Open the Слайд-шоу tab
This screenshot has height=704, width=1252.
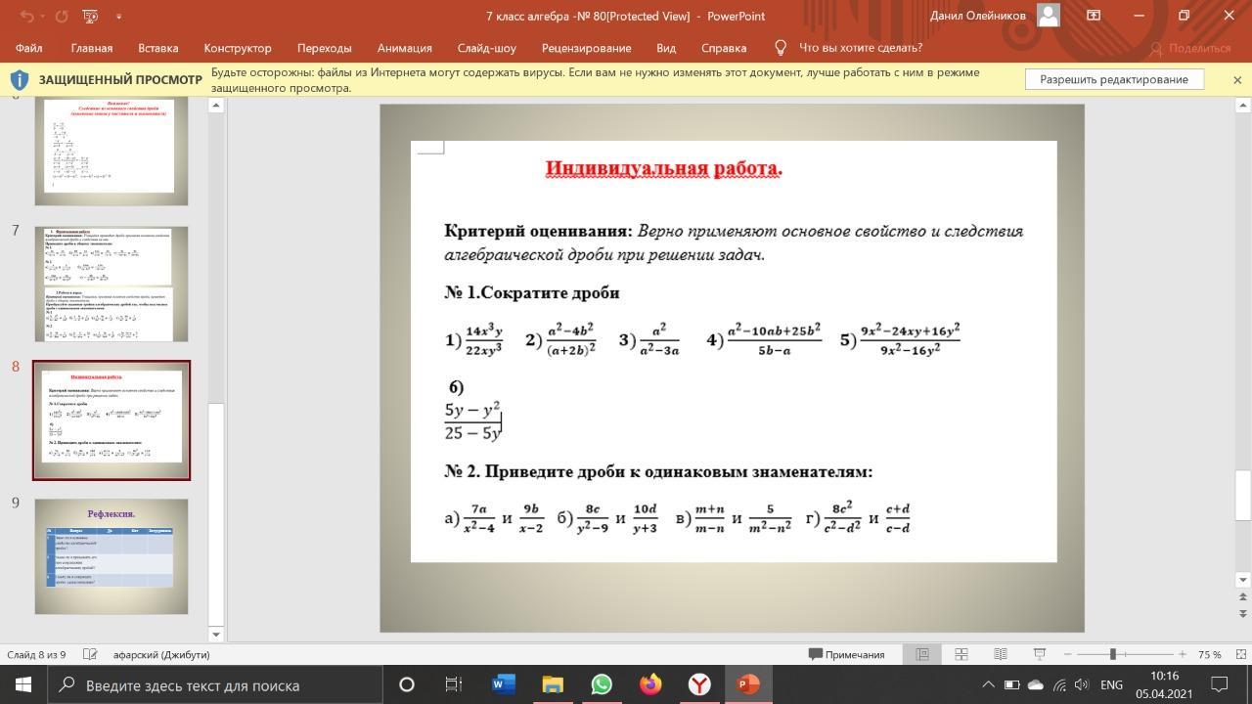click(487, 48)
